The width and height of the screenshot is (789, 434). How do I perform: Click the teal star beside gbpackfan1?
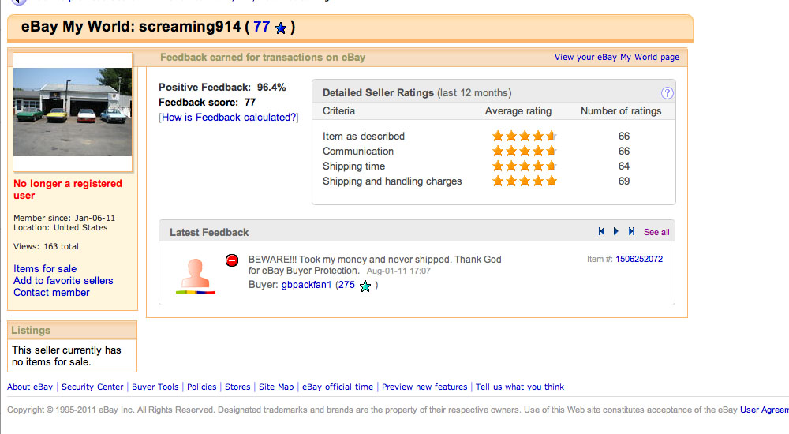pyautogui.click(x=365, y=286)
